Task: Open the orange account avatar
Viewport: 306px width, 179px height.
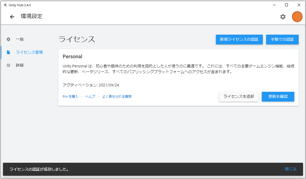Action: click(297, 16)
